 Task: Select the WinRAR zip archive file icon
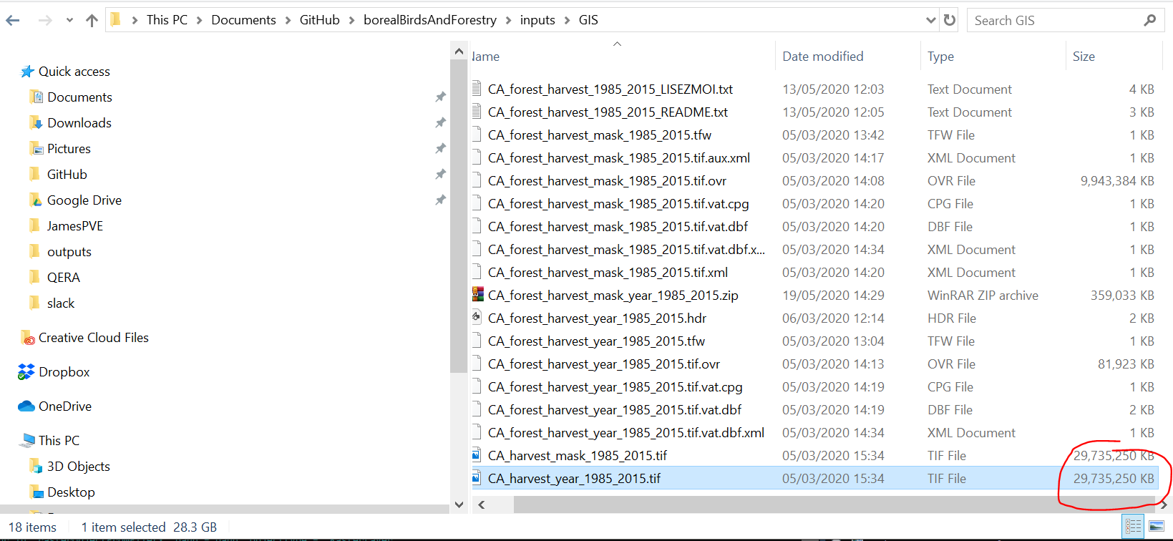[x=478, y=295]
